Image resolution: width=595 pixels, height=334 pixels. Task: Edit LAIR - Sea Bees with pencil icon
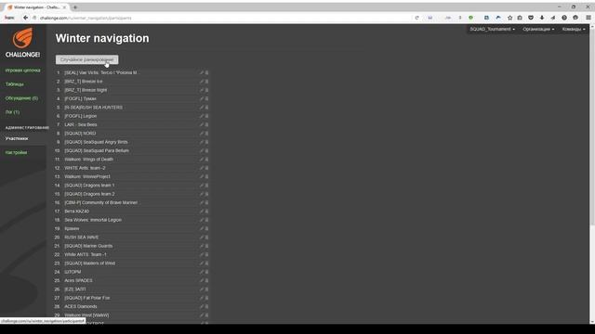(x=202, y=124)
